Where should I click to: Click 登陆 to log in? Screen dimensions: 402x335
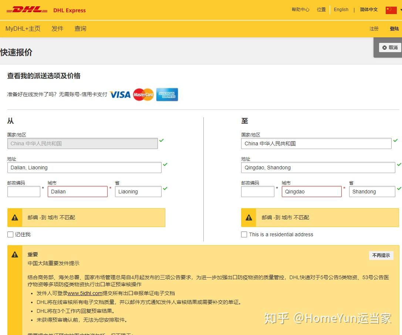(394, 29)
